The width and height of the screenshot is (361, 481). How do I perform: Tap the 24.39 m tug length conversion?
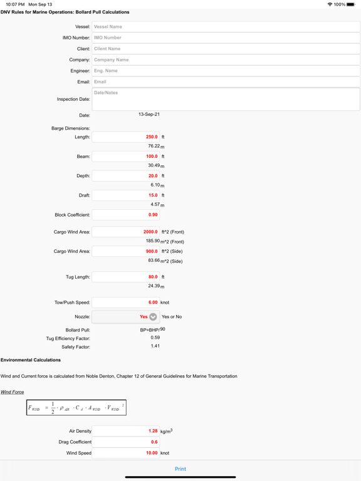click(156, 286)
